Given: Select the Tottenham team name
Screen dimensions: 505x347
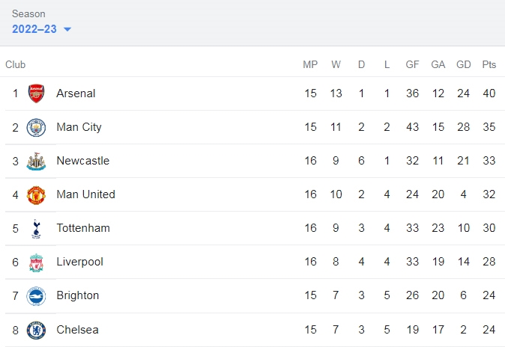Looking at the screenshot, I should point(83,227).
